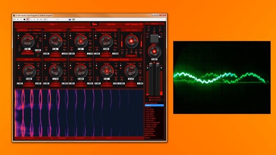Click the Pitch Mod value field reading 3.054
The image size is (276, 155).
pos(65,53)
